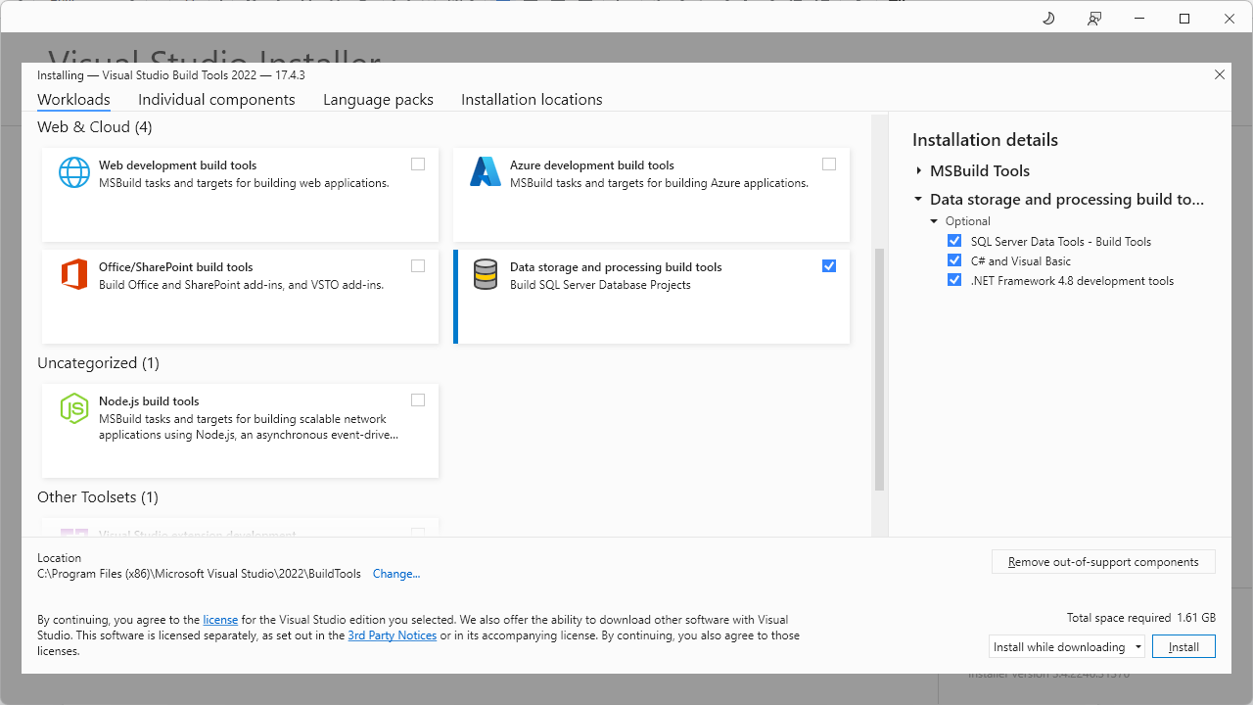The image size is (1253, 705).
Task: Minimize the Visual Studio Installer window
Action: 1138,19
